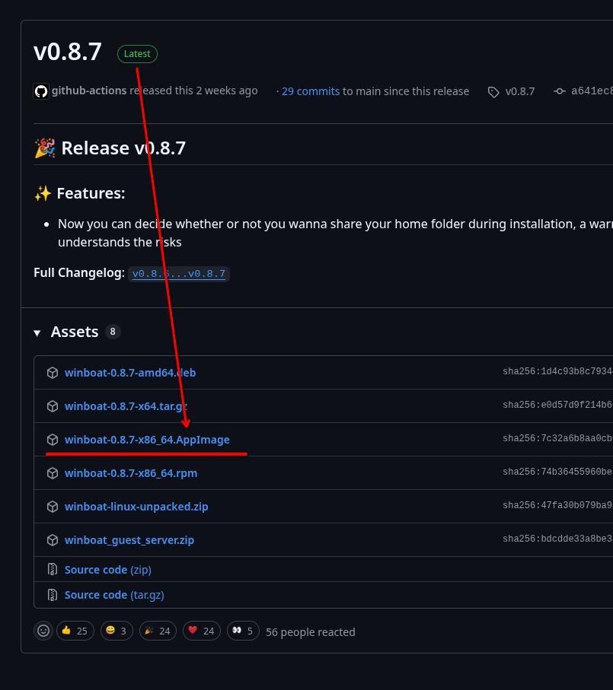The width and height of the screenshot is (613, 690).
Task: Click sha256 hash of AppImage asset
Action: point(557,438)
